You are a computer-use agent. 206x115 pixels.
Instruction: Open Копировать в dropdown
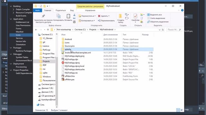[x=87, y=20]
